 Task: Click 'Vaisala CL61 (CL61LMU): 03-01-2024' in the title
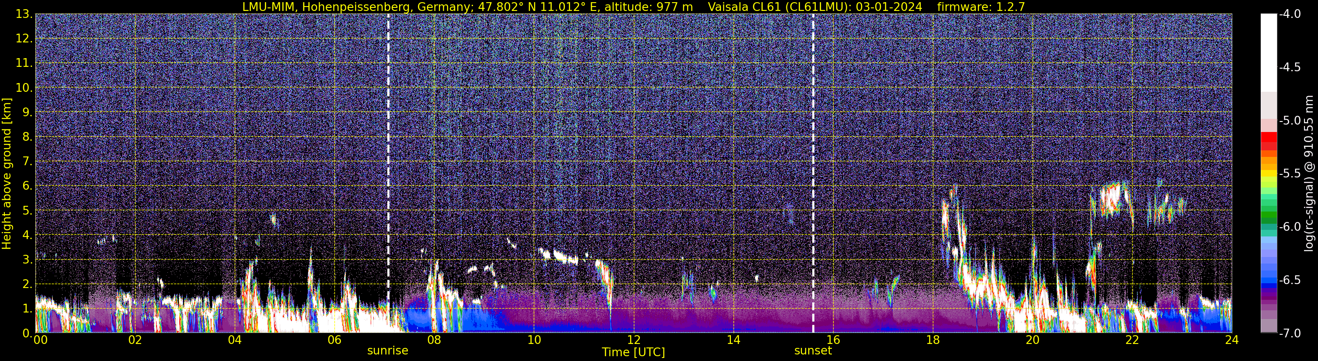pos(816,7)
